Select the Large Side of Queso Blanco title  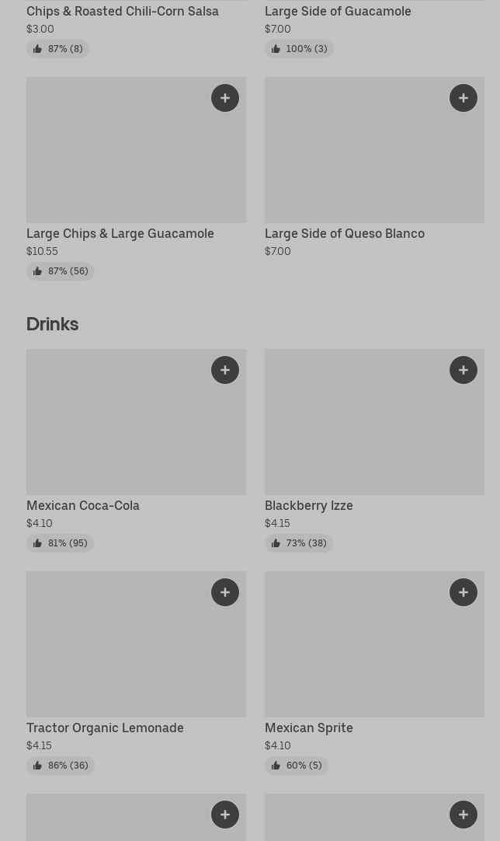pos(345,233)
